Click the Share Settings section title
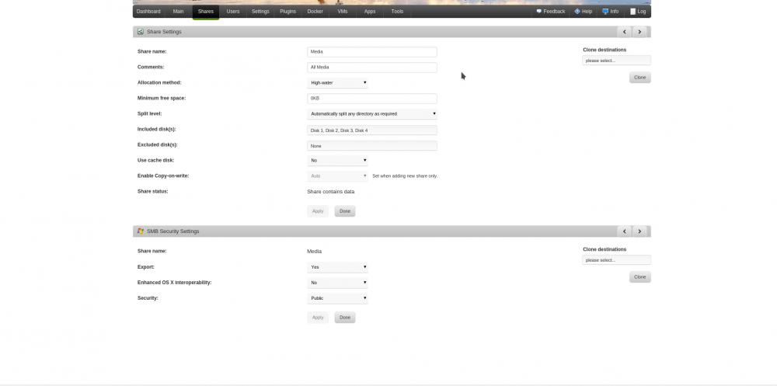Viewport: 777px width, 386px height. pos(164,32)
